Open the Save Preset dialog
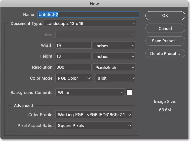Image resolution: width=191 pixels, height=142 pixels. click(x=165, y=41)
